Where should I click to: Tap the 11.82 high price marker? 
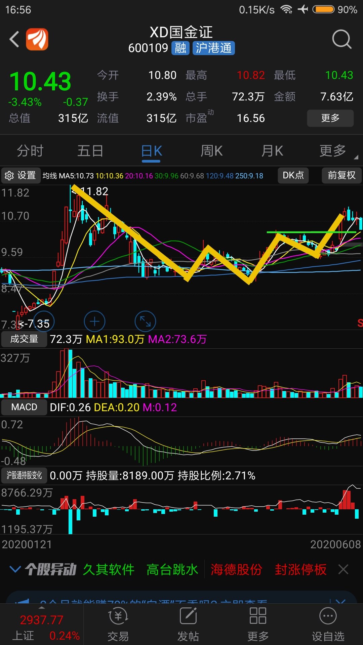[x=90, y=191]
